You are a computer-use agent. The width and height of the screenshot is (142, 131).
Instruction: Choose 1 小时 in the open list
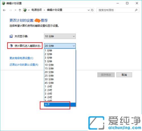60,86
